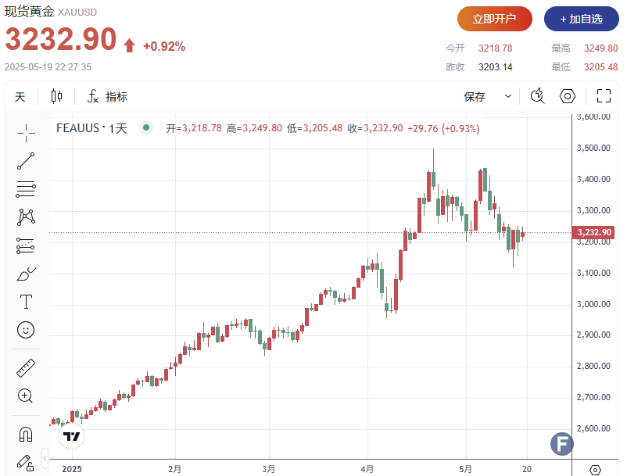
Task: Choose the XABCD pattern tool
Action: coord(26,217)
